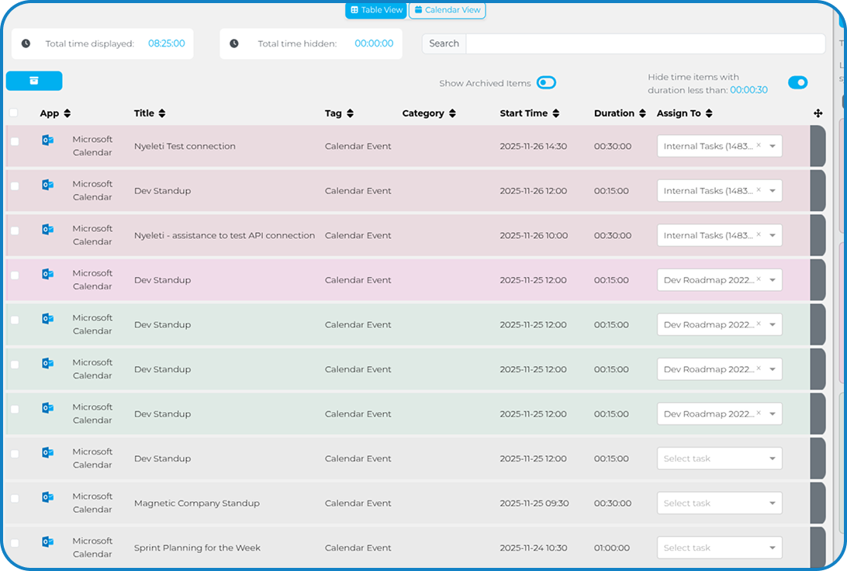This screenshot has height=571, width=847.
Task: Click clock icon beside Total time displayed
Action: click(x=26, y=43)
